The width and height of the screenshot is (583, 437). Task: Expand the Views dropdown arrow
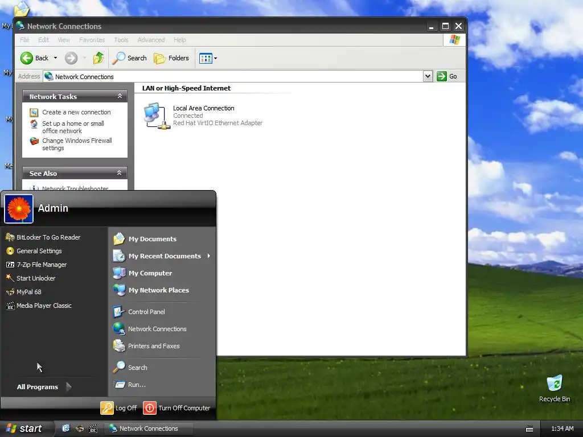coord(215,59)
